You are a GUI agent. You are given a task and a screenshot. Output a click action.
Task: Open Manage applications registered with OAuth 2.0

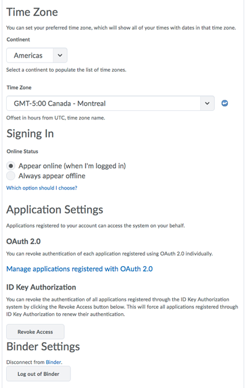[x=80, y=269]
